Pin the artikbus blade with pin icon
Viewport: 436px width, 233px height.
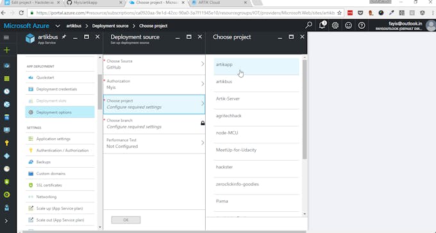64,36
